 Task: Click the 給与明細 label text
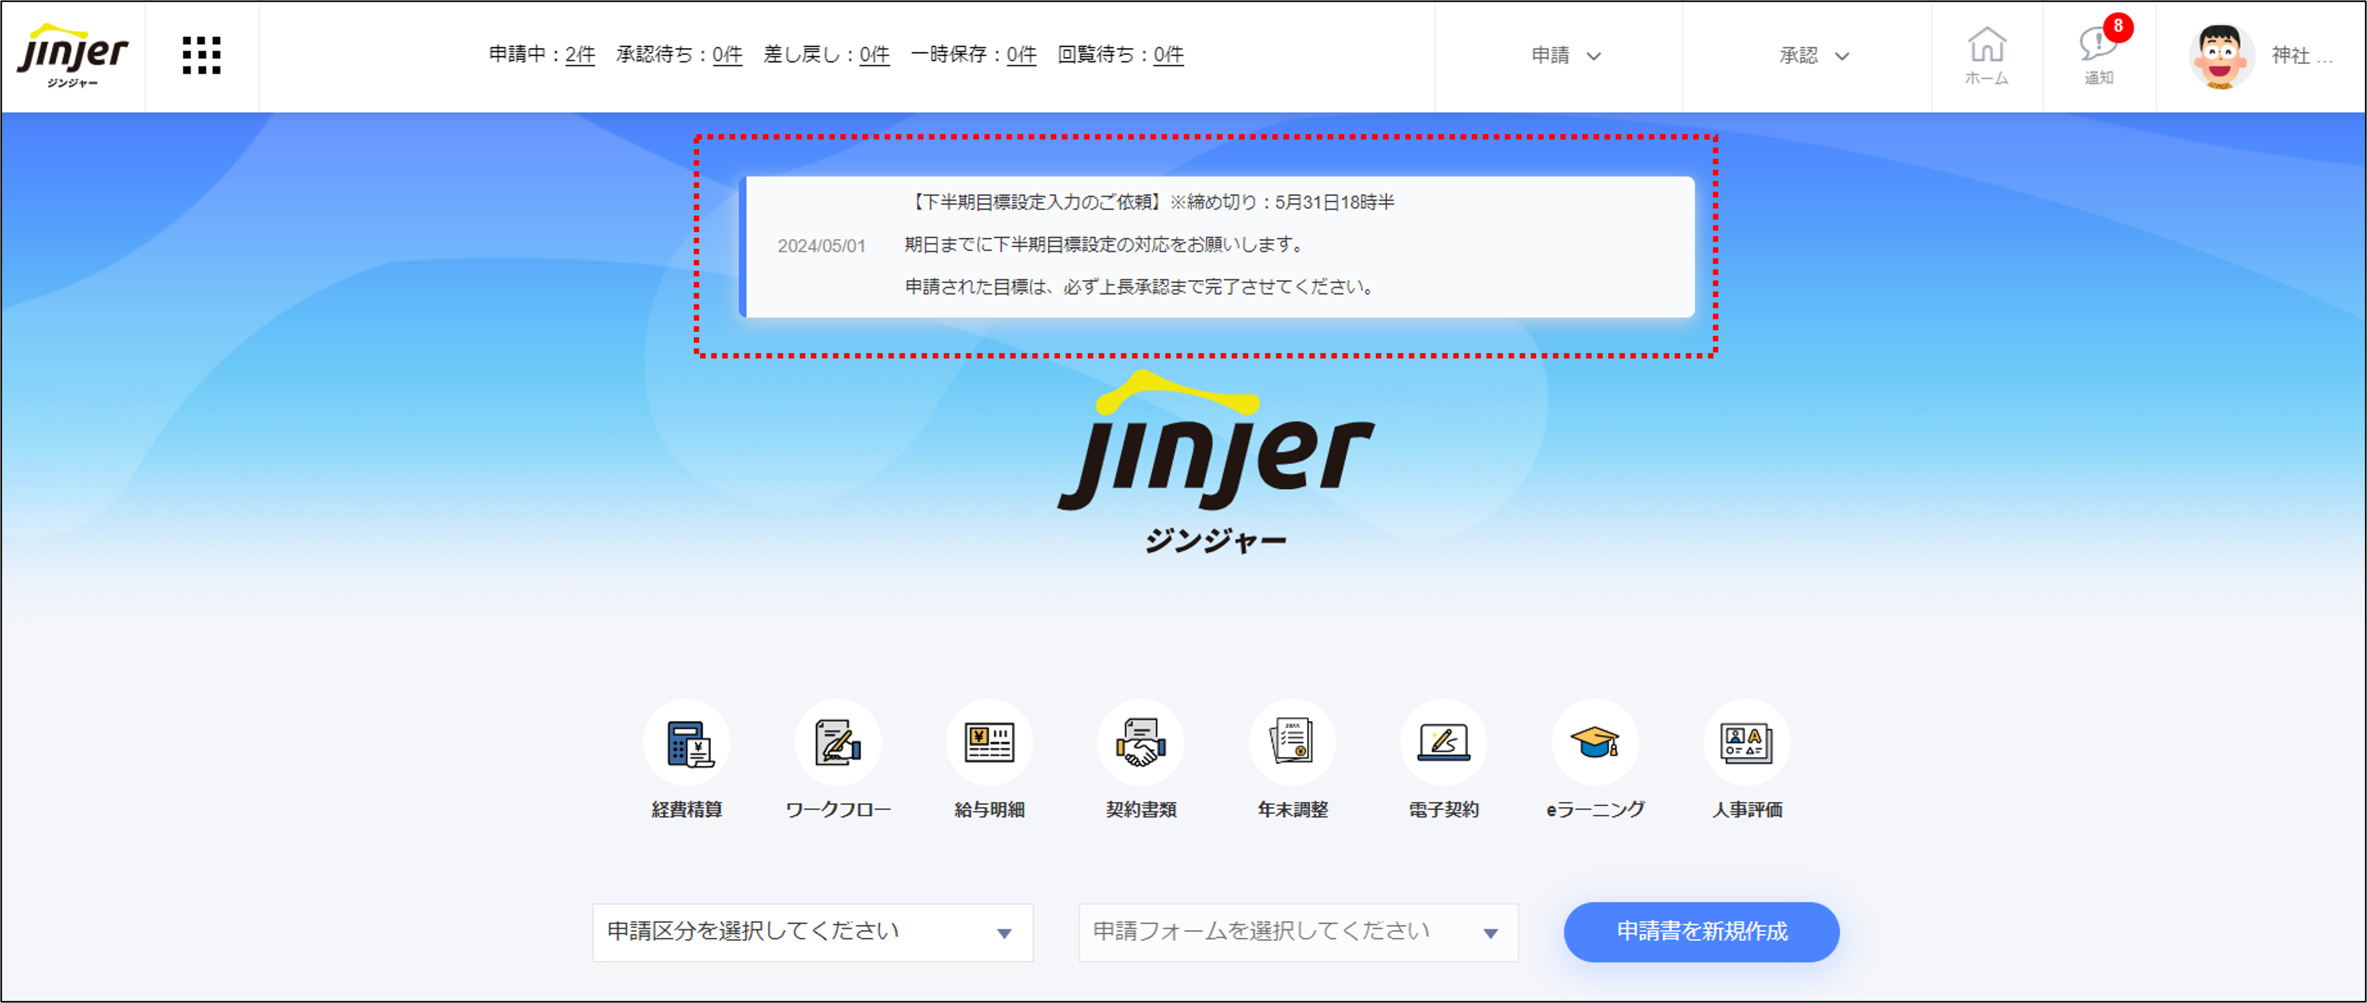point(990,809)
